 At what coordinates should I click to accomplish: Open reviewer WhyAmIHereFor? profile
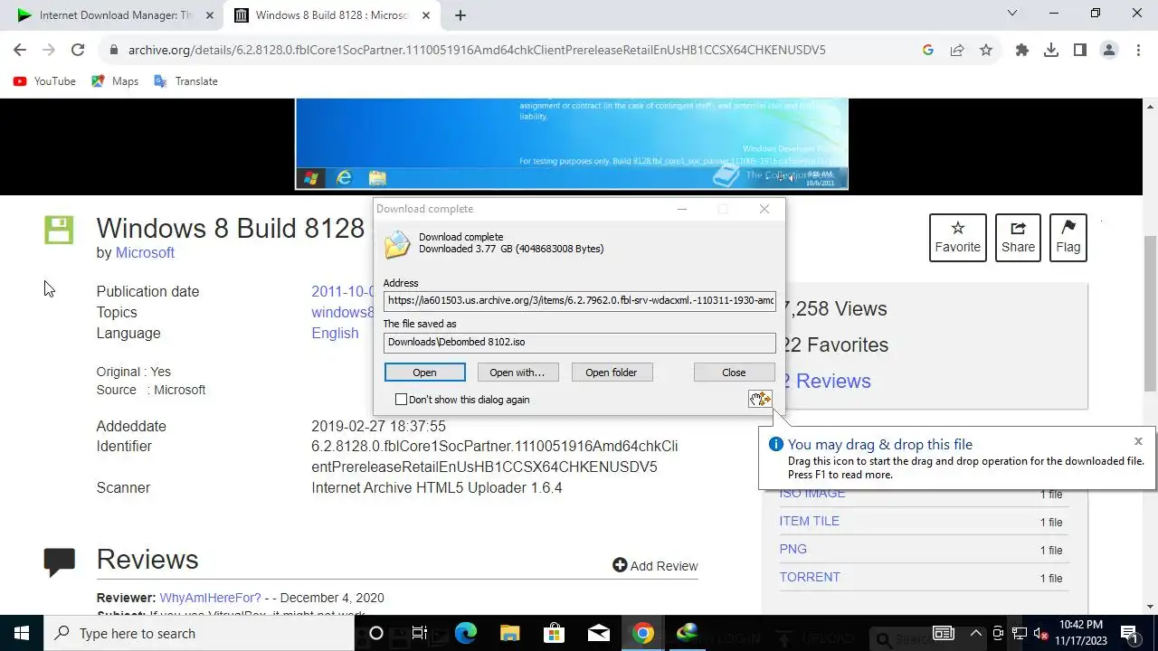[211, 598]
